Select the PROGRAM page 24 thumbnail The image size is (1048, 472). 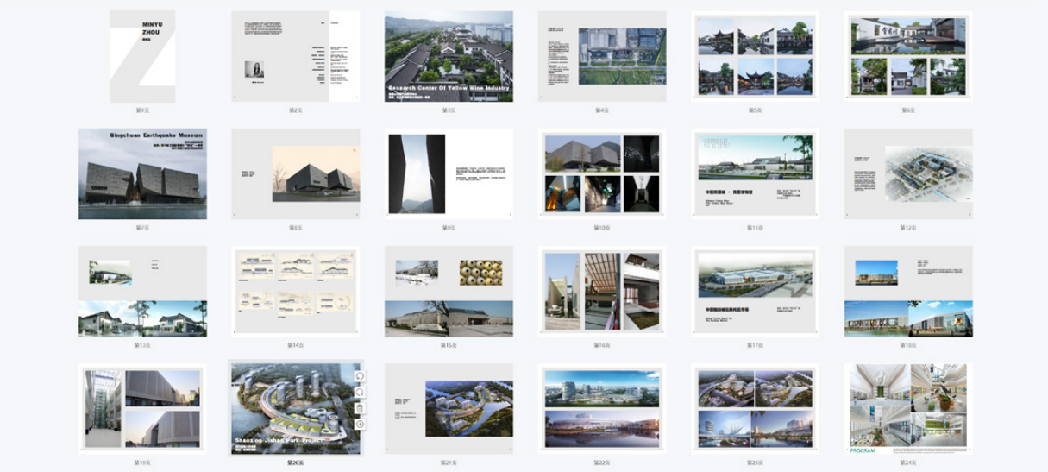click(x=908, y=409)
